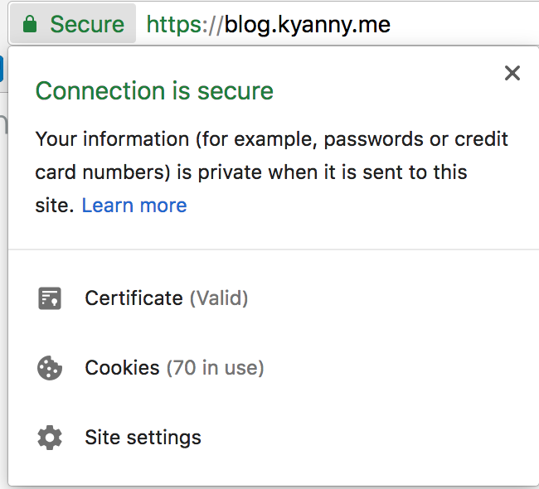
Task: Open the Learn more link
Action: coord(134,206)
